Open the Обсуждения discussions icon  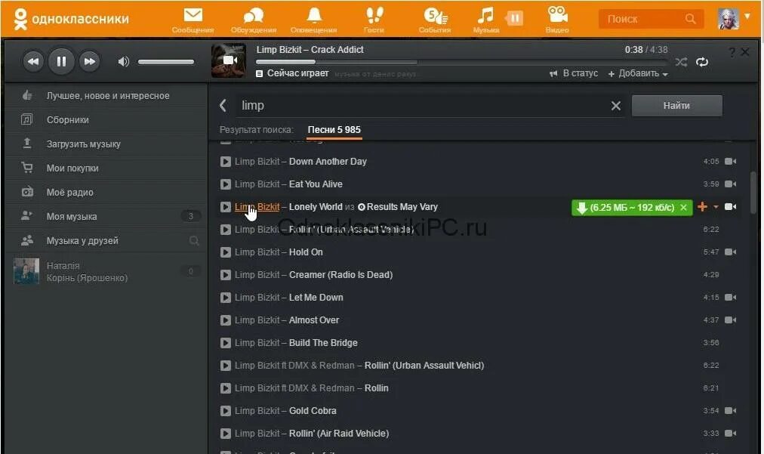254,16
